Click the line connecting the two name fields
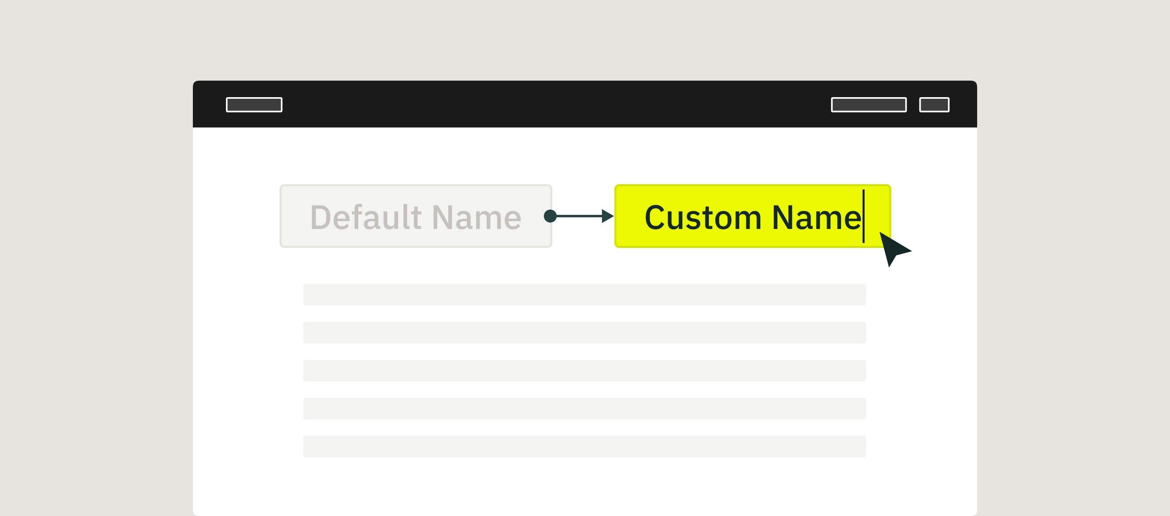This screenshot has height=516, width=1170. pos(579,216)
